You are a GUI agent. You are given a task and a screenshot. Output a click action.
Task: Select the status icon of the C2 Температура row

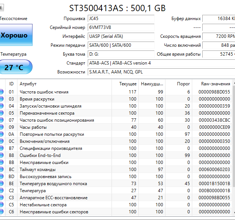coord(1,191)
